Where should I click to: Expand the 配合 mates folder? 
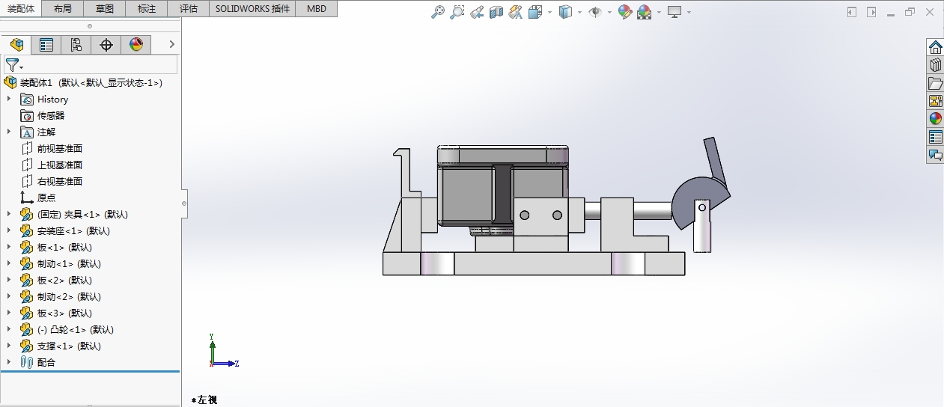(x=9, y=362)
